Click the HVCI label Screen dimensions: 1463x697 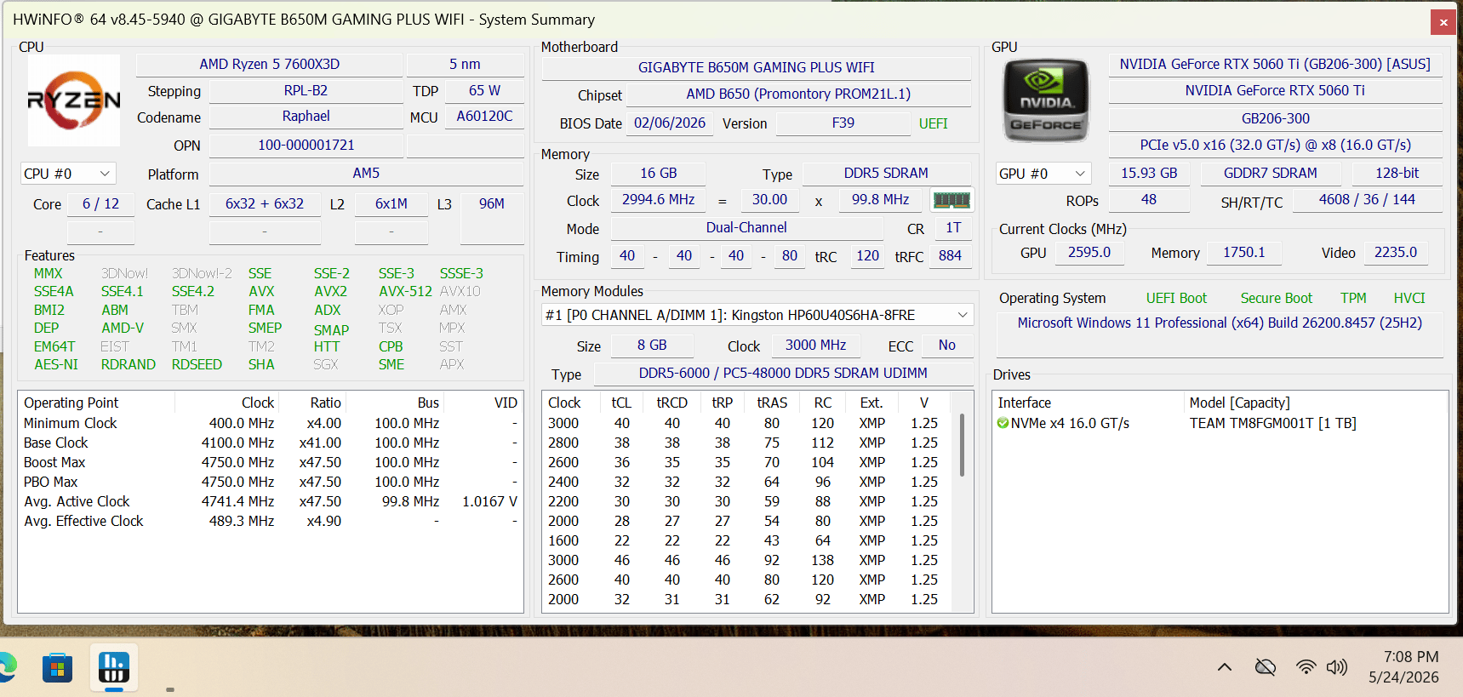tap(1409, 298)
